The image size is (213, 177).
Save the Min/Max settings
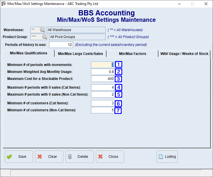[19, 157]
